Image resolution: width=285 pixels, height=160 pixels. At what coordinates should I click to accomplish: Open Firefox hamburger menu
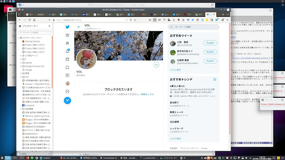228,20
